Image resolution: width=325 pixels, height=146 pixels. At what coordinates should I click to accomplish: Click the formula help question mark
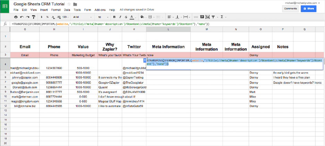click(145, 60)
